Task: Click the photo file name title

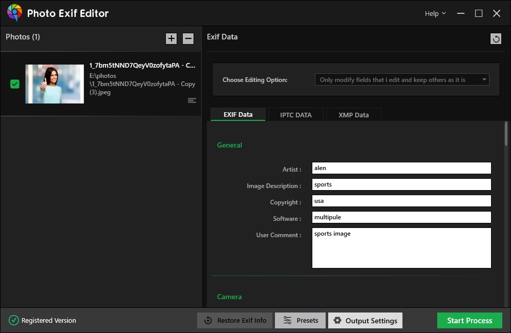Action: [142, 65]
